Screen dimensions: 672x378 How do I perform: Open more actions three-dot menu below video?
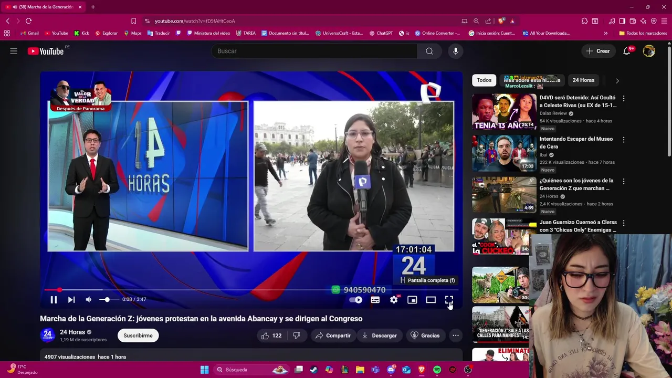pos(456,335)
